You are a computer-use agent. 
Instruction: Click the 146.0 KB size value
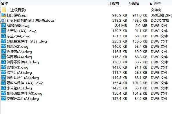pos(120,47)
